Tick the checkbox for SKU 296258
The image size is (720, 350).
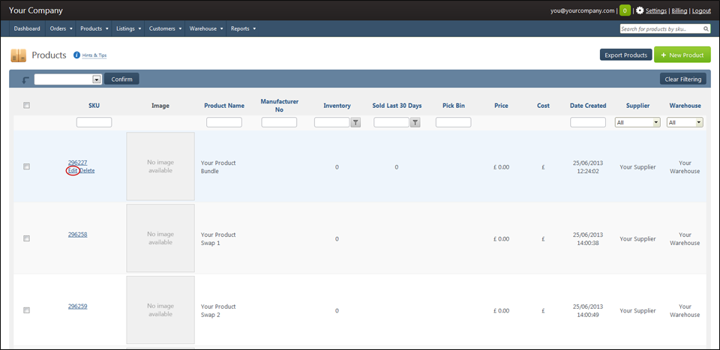(x=27, y=238)
